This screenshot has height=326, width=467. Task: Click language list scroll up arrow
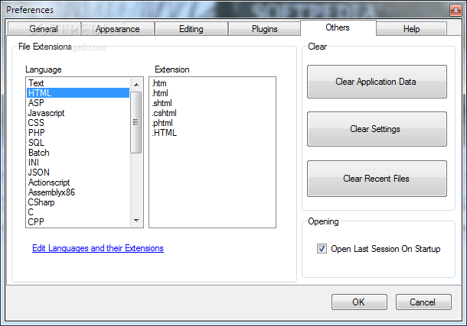click(136, 85)
